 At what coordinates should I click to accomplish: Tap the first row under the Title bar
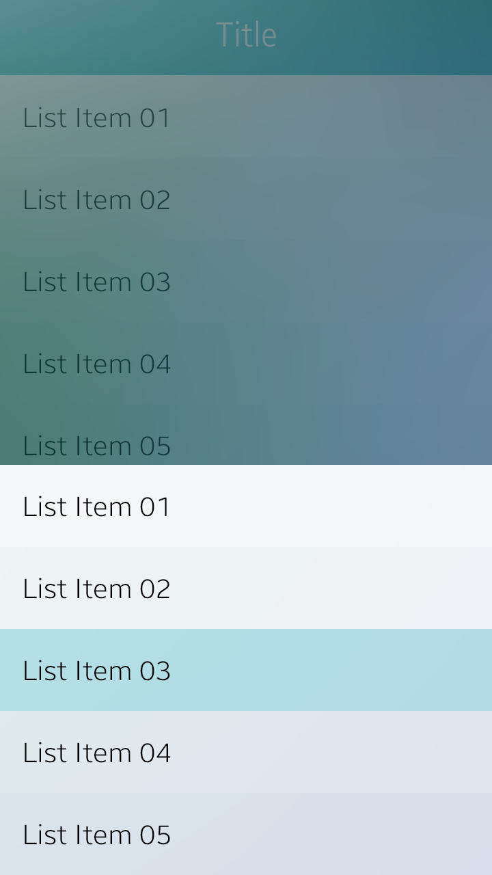(246, 118)
